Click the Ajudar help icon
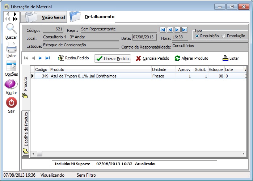Image resolution: width=253 pixels, height=181 pixels. click(11, 85)
